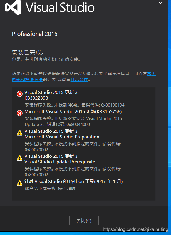171x235 pixels.
Task: Click the X icon in the title bar
Action: 160,4
